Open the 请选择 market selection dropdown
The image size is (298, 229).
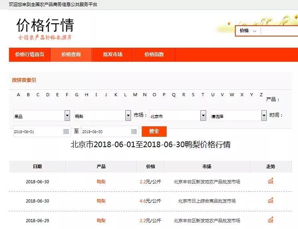click(264, 116)
